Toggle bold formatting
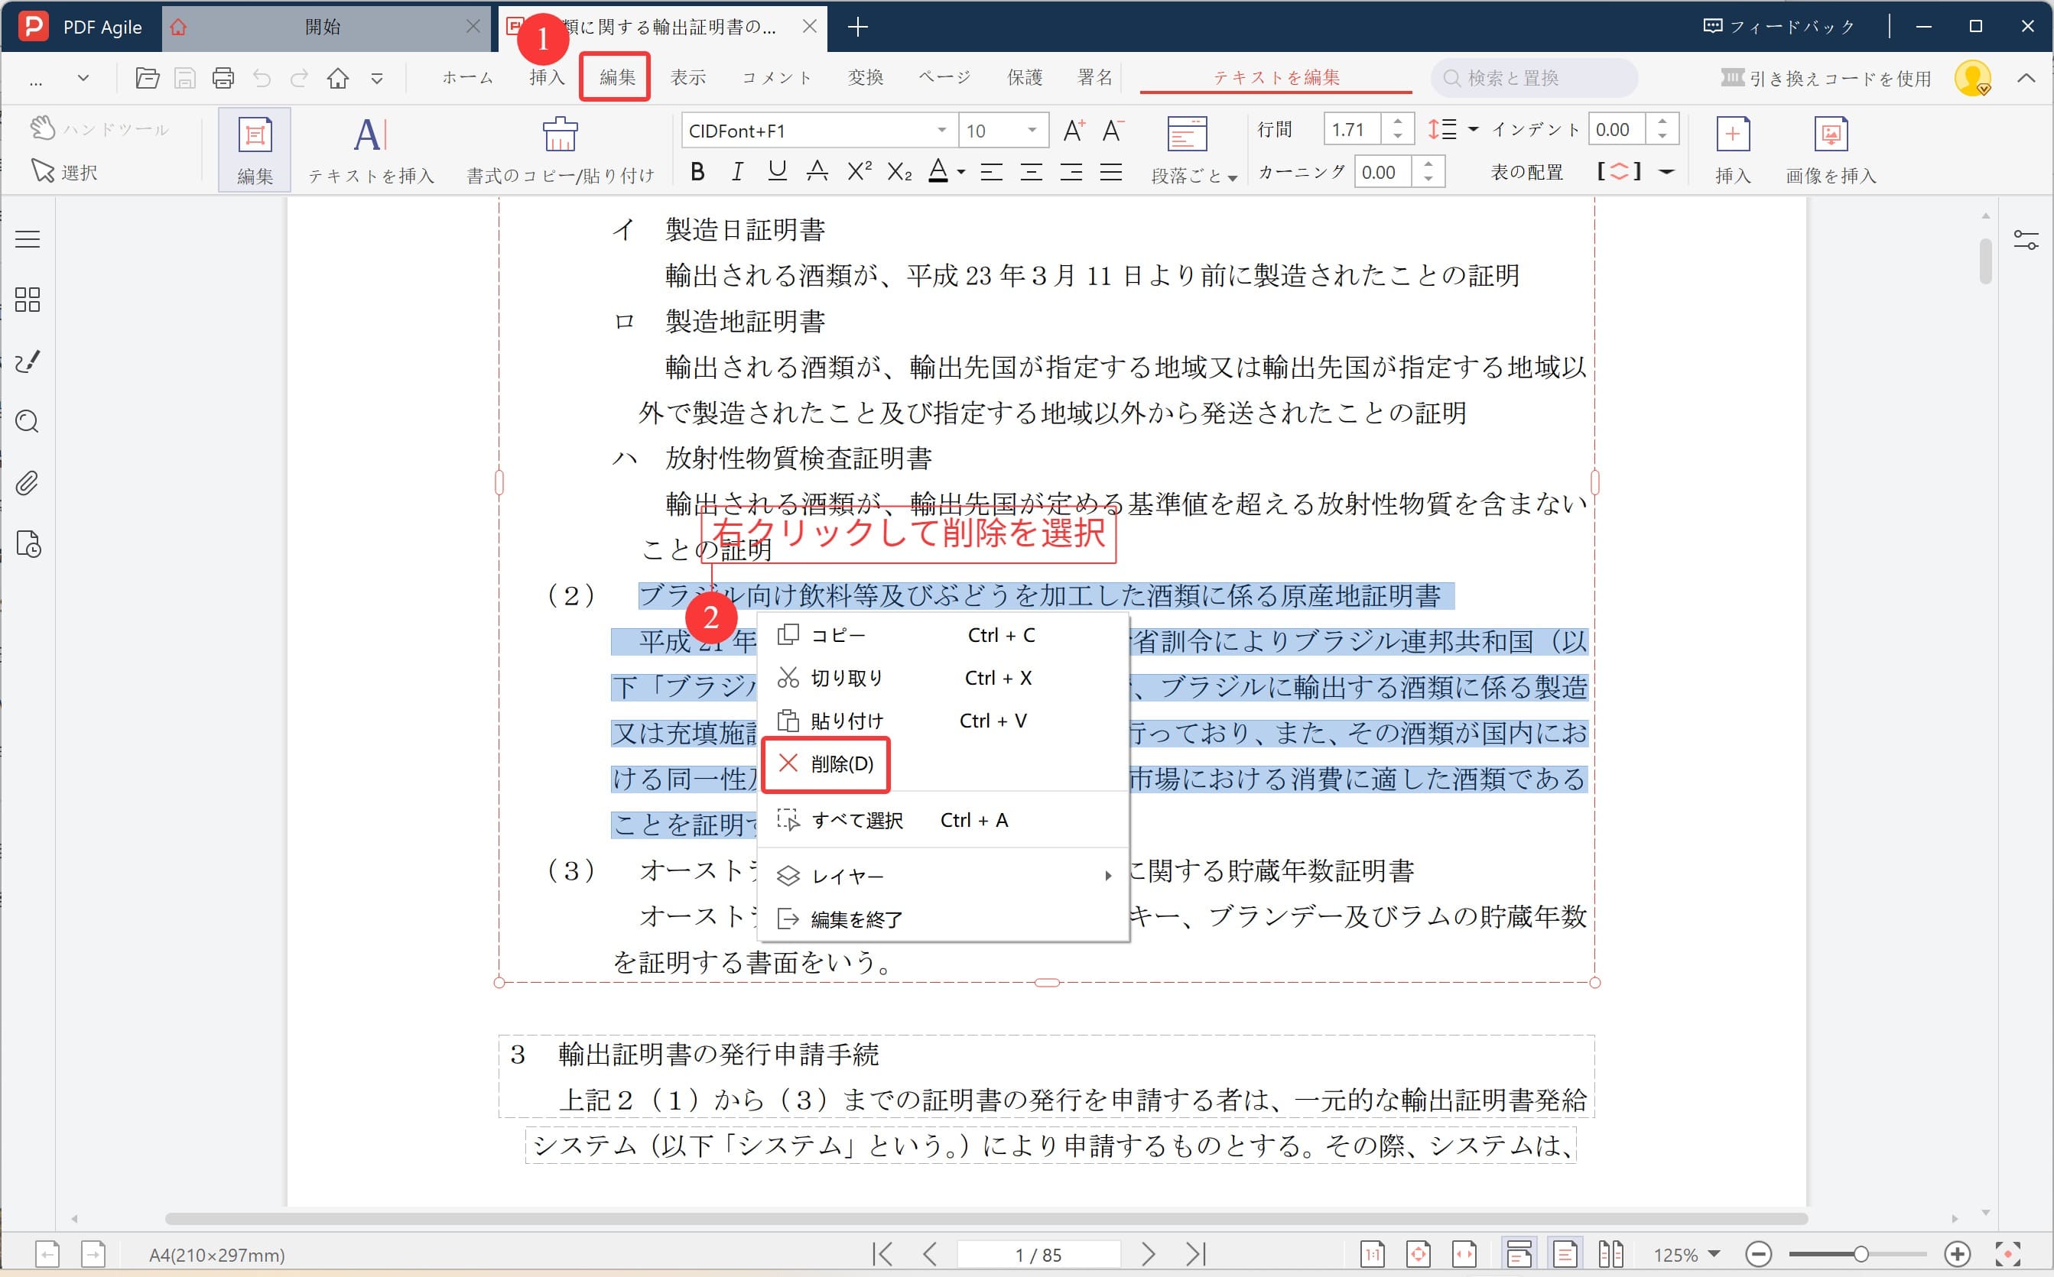The height and width of the screenshot is (1277, 2054). point(697,171)
